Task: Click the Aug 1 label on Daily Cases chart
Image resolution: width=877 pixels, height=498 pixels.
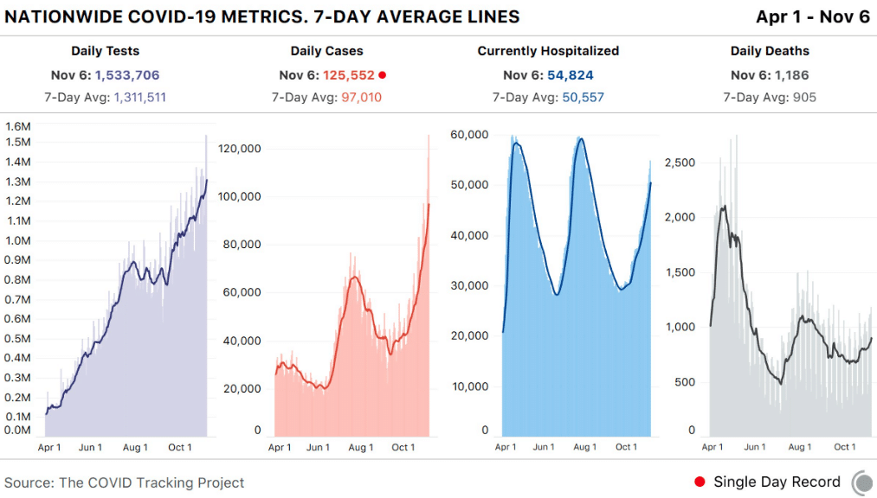Action: point(361,447)
